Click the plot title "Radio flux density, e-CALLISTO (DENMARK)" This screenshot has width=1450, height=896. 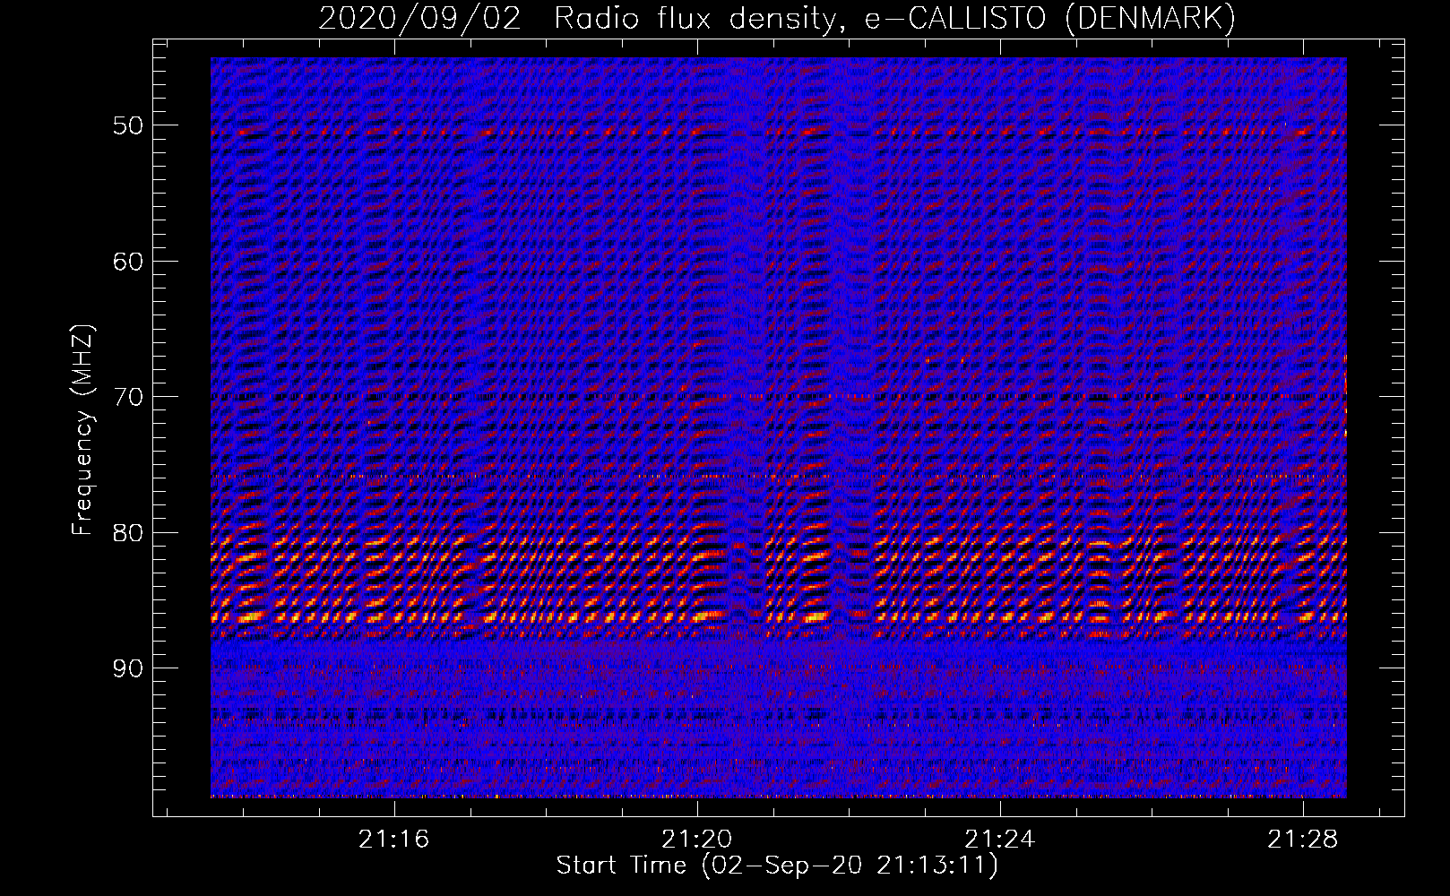click(x=894, y=18)
